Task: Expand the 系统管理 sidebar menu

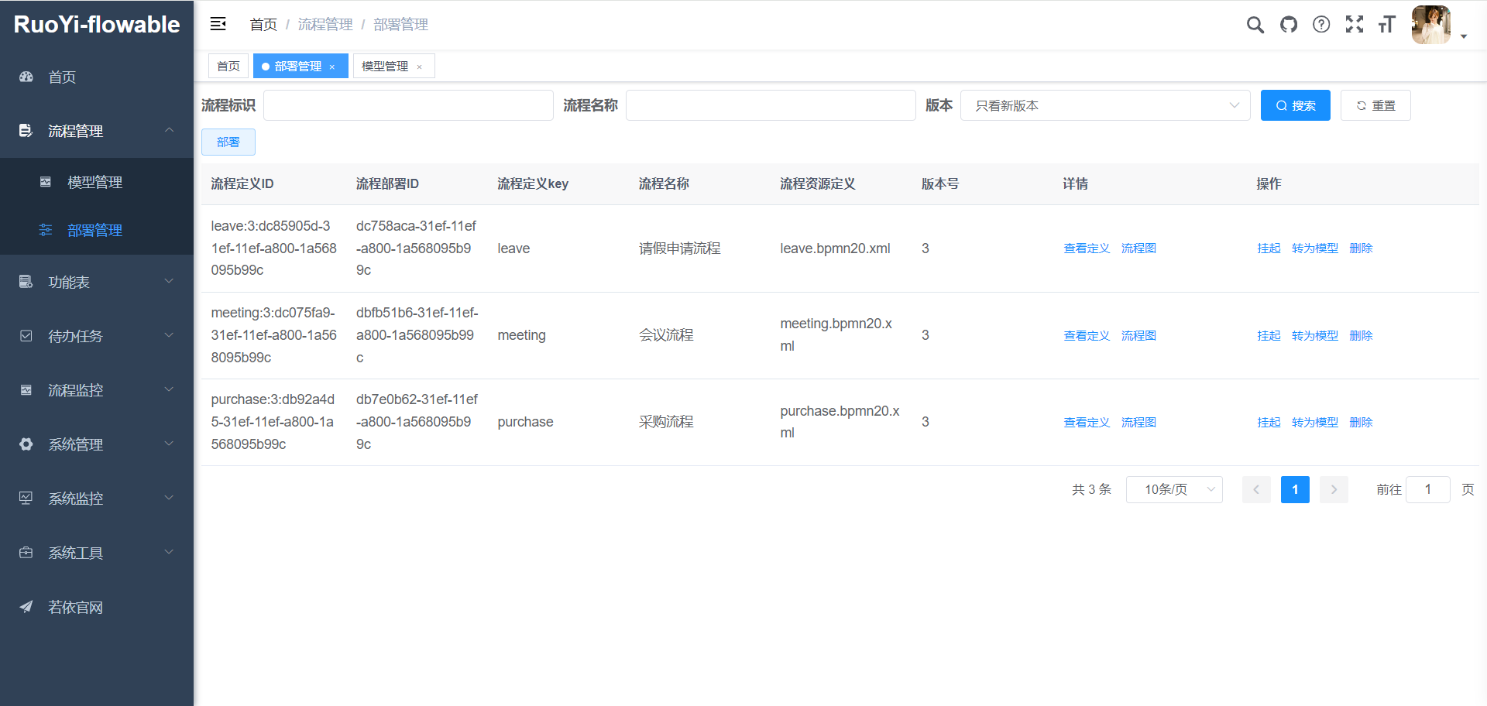Action: coord(74,444)
